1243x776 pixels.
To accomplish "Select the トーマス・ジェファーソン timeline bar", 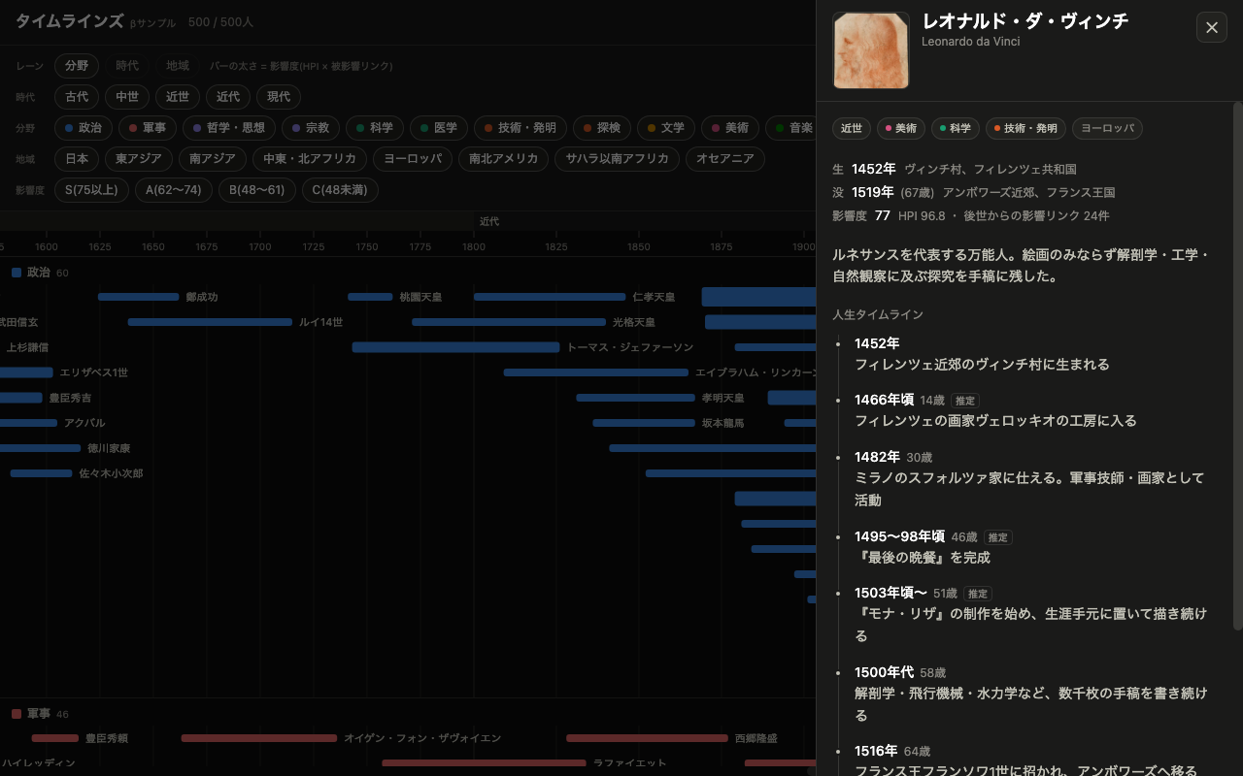I will click(455, 347).
